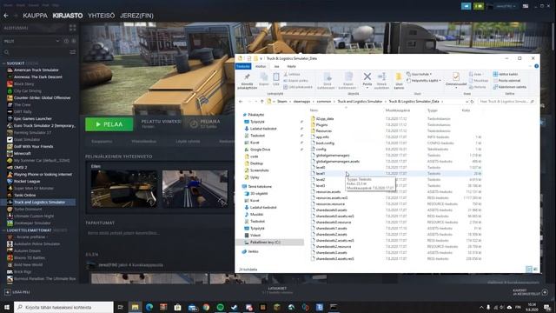
Task: Select the boot.config file
Action: coord(325,143)
